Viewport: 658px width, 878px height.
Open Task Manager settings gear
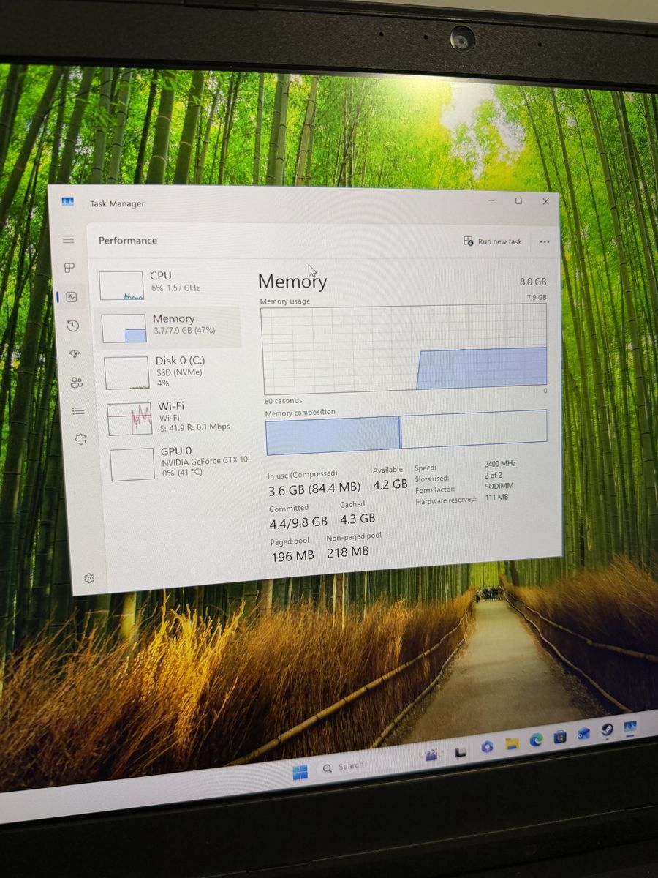click(x=88, y=578)
